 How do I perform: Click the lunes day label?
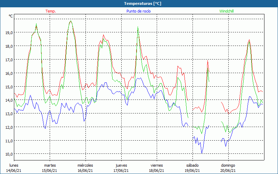pos(14,165)
